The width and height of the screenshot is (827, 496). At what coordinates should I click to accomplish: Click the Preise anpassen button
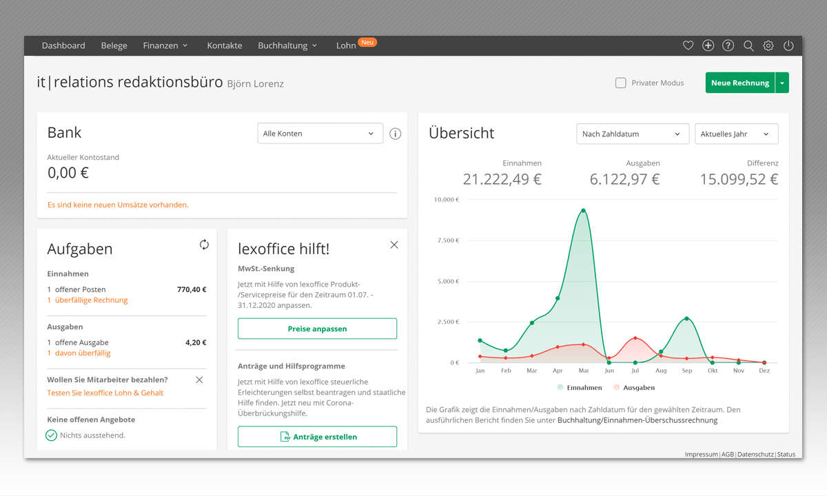coord(318,329)
